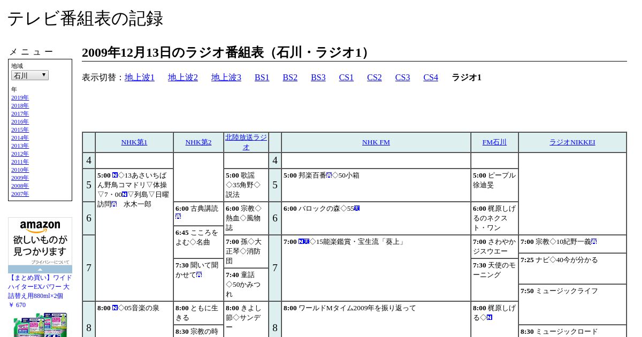Click the テレビ番組表の記録 site title
Screen dimensions: 642x337
pyautogui.click(x=85, y=19)
